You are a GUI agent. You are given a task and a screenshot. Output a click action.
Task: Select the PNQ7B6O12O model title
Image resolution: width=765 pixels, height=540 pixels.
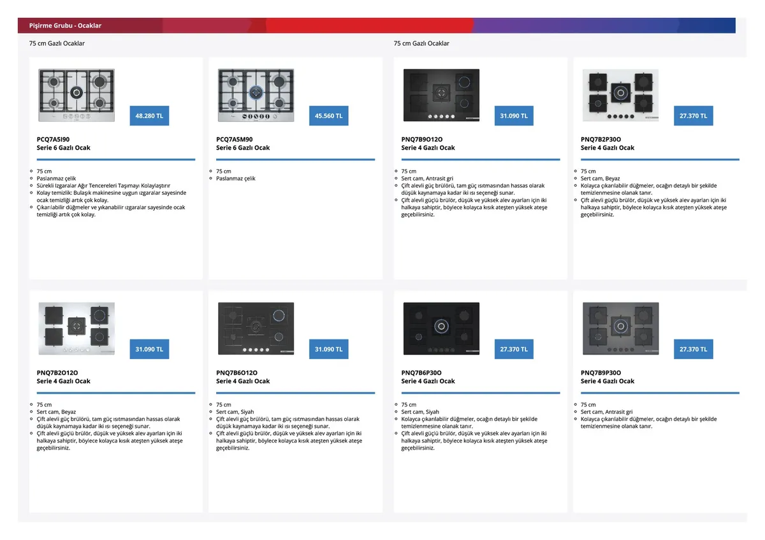point(237,373)
